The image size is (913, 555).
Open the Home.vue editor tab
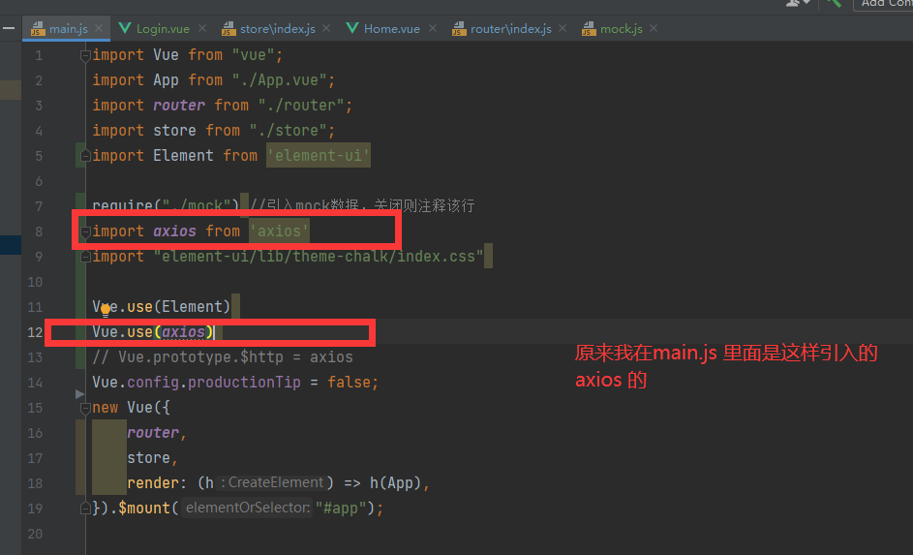[x=392, y=28]
